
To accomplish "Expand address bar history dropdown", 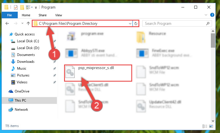I will tap(130, 23).
